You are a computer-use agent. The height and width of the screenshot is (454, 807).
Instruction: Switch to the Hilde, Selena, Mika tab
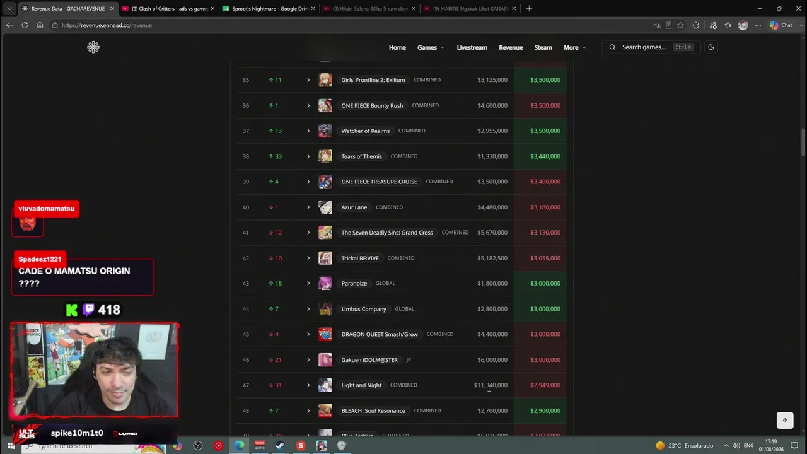click(x=369, y=9)
